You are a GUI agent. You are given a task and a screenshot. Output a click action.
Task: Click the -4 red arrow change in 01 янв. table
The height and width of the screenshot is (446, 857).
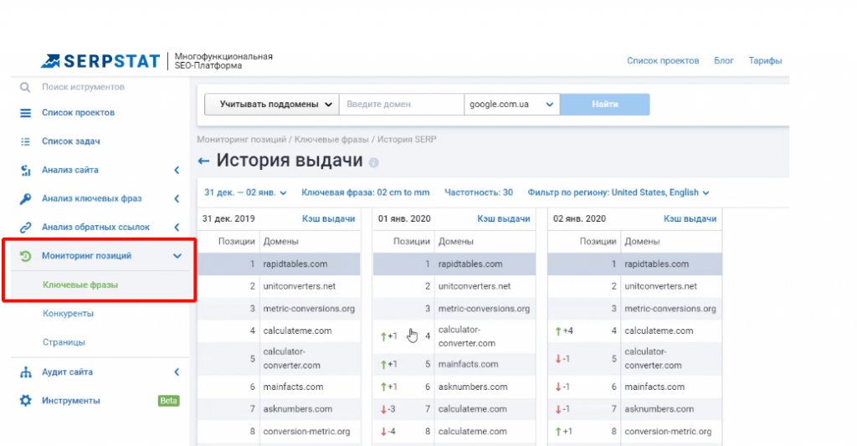(x=388, y=431)
